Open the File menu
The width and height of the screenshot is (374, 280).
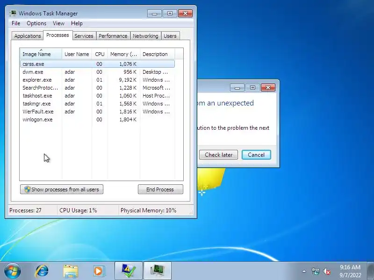(x=16, y=23)
